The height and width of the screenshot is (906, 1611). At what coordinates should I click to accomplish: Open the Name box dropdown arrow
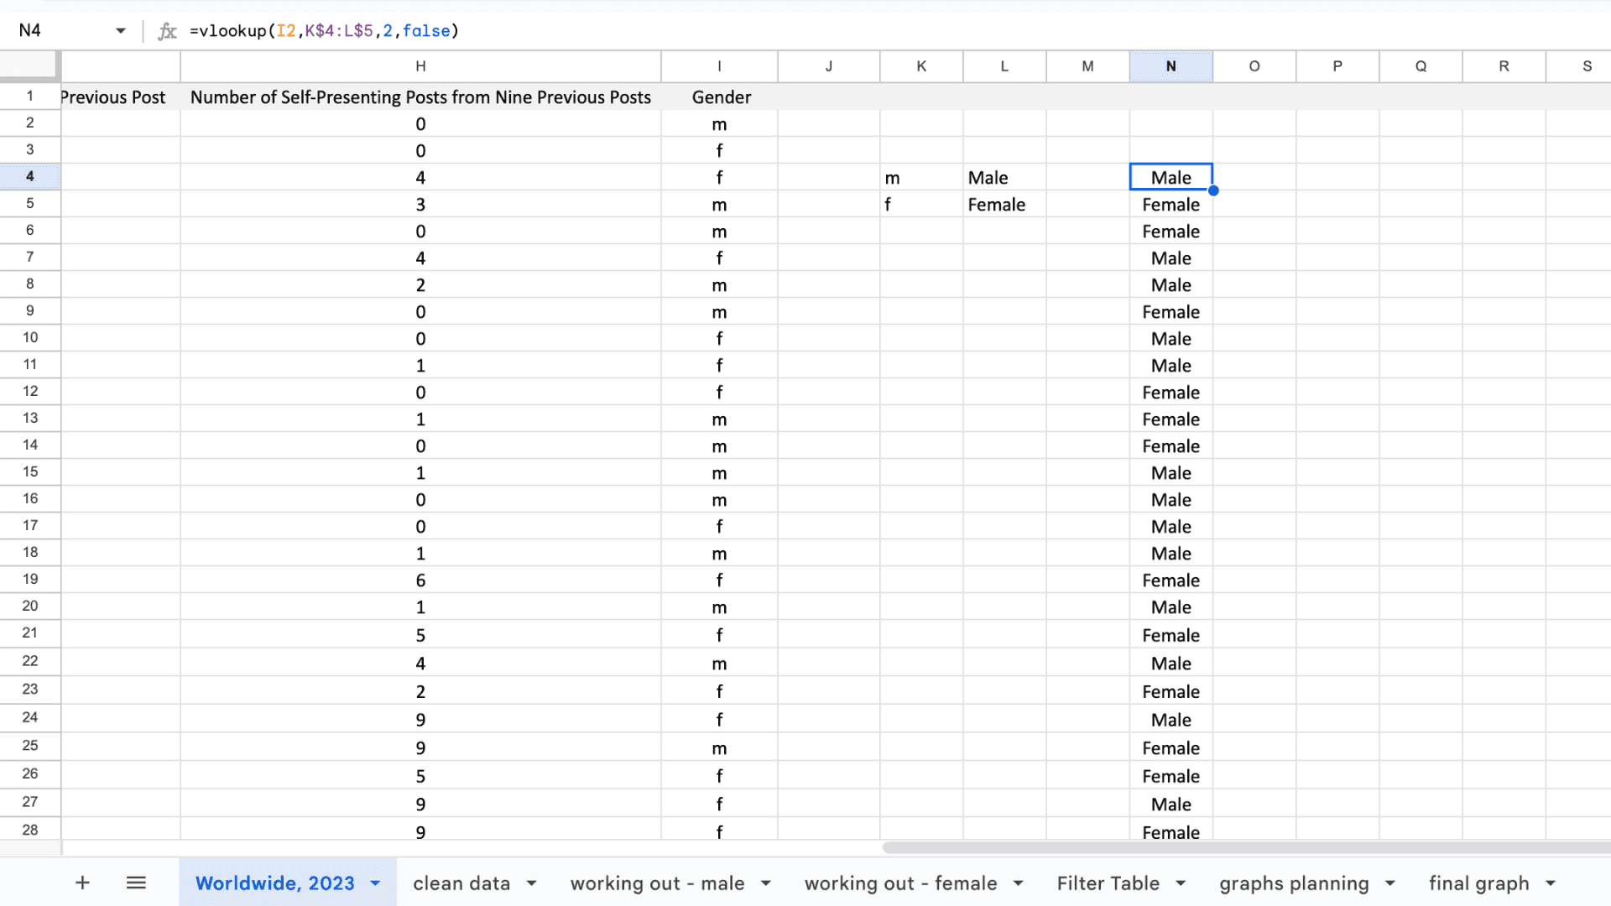(x=121, y=31)
